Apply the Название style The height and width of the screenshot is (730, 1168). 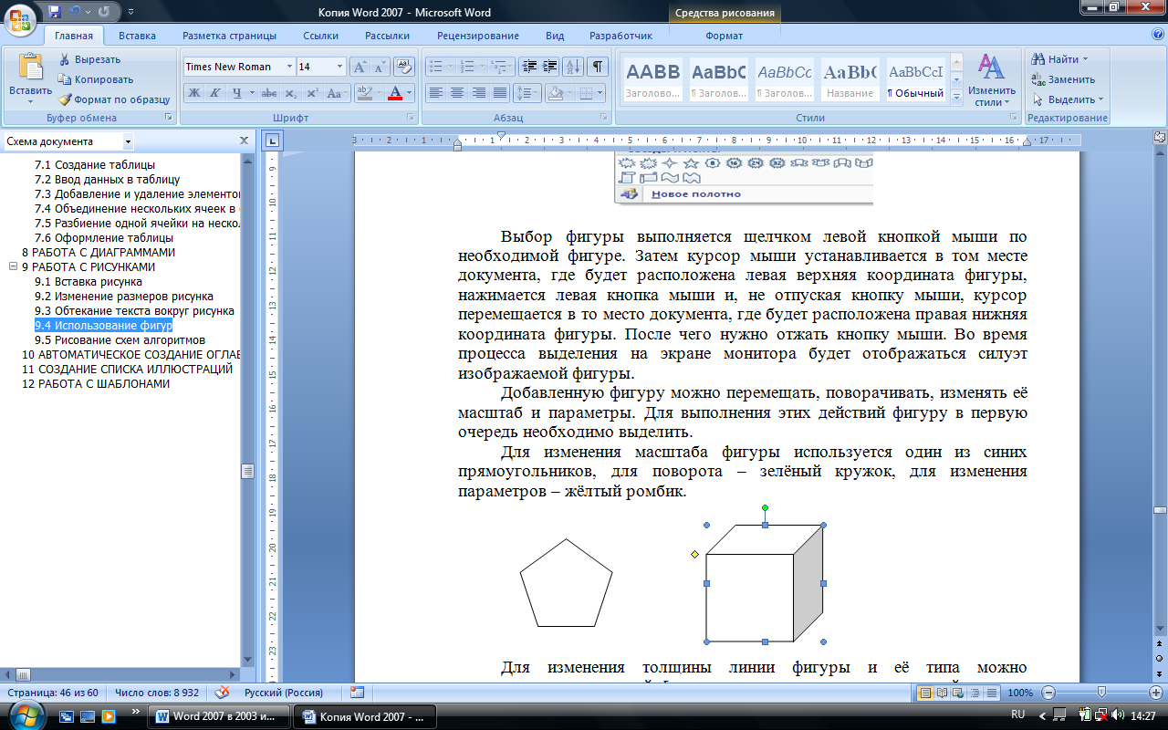pos(850,79)
